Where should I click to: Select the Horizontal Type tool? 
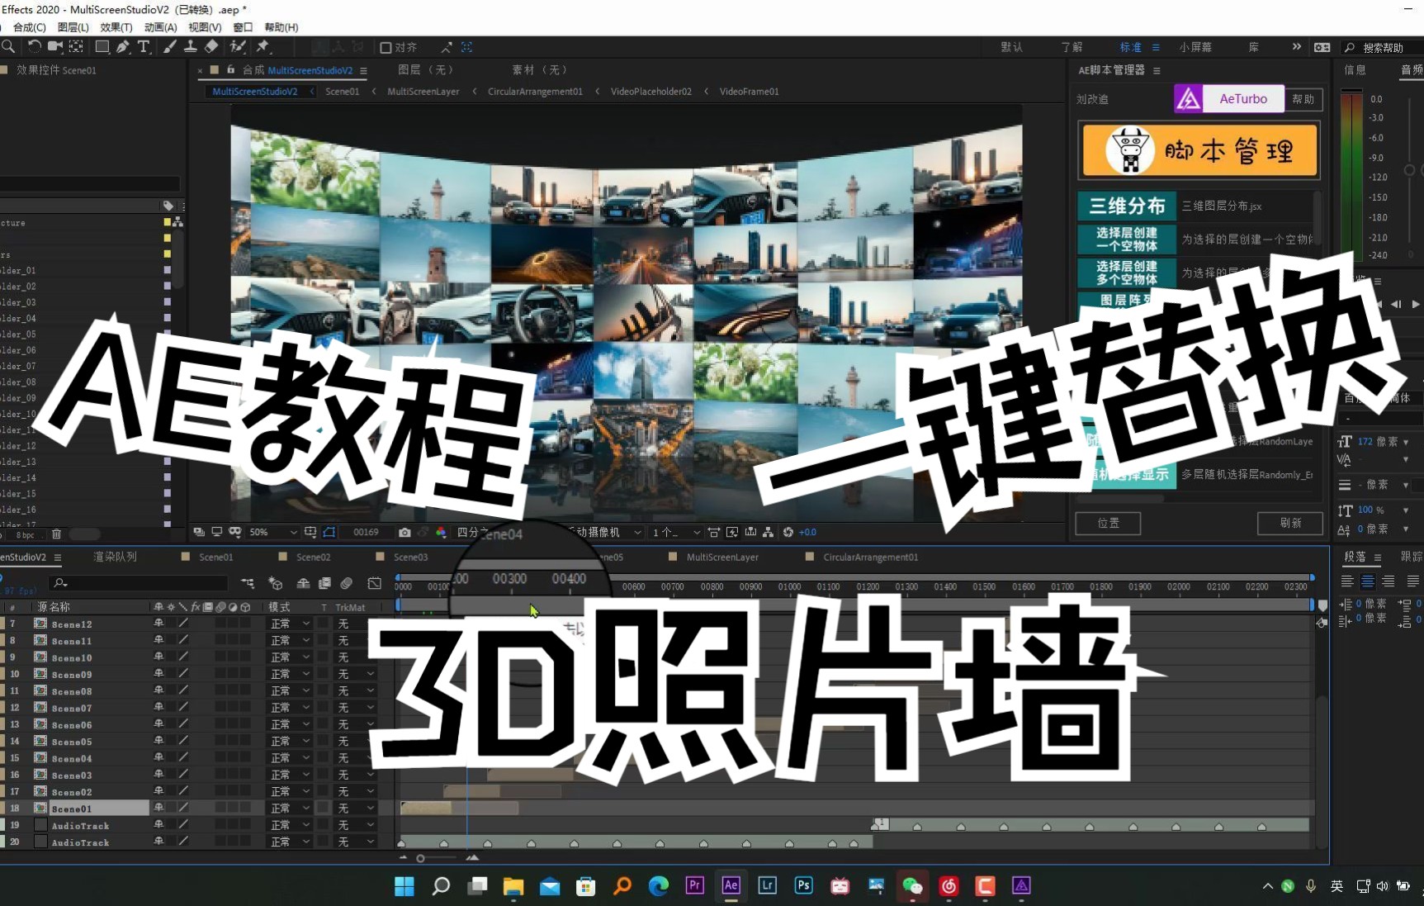(144, 47)
